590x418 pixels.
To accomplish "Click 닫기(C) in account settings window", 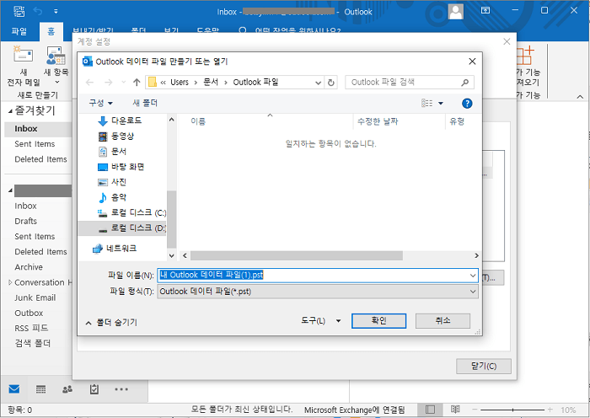I will [484, 366].
